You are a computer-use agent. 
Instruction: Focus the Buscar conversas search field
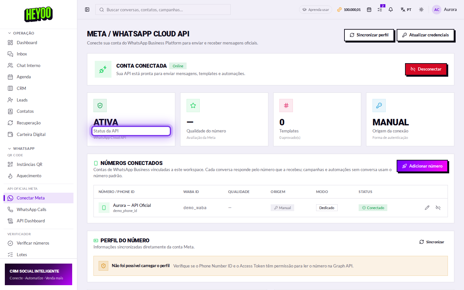coord(163,10)
